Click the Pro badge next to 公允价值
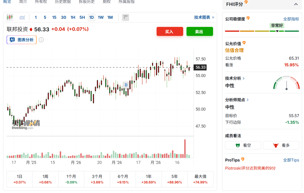This screenshot has height=193, width=304. point(244,43)
